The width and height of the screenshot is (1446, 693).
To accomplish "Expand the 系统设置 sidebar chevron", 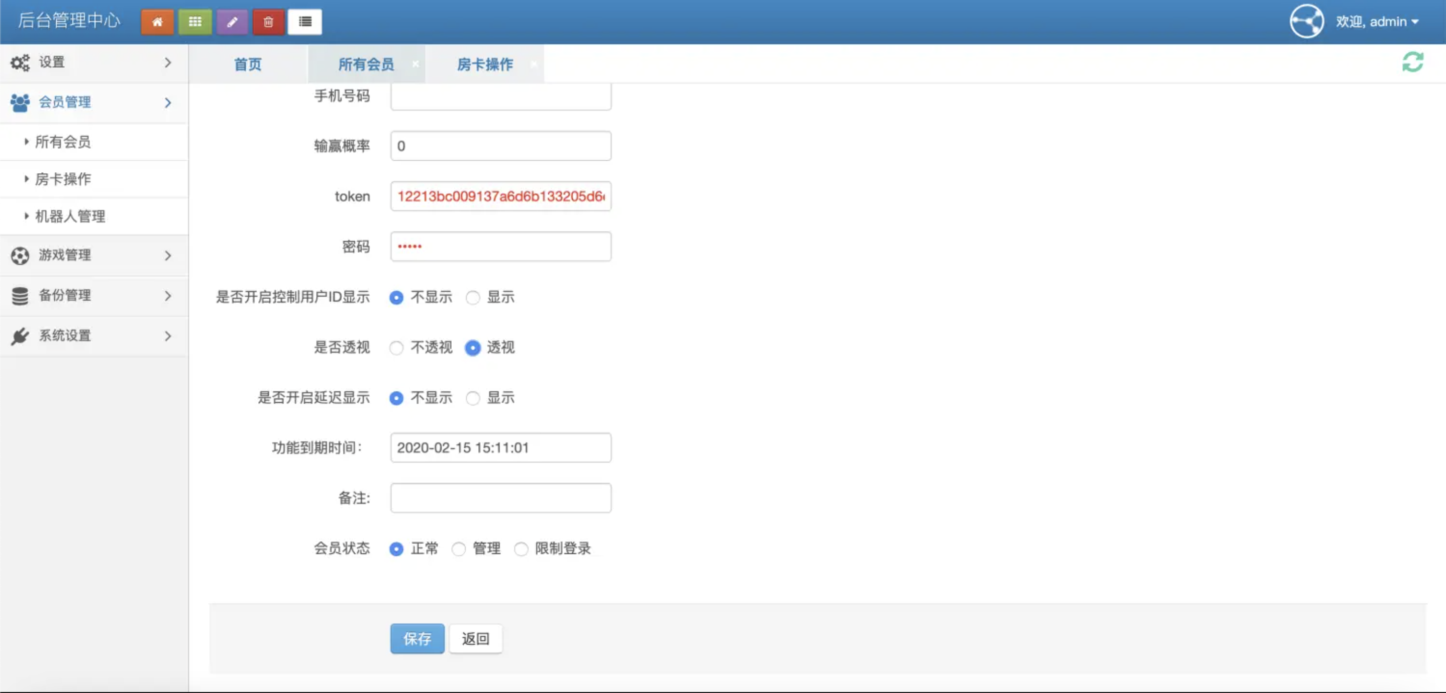I will click(168, 336).
